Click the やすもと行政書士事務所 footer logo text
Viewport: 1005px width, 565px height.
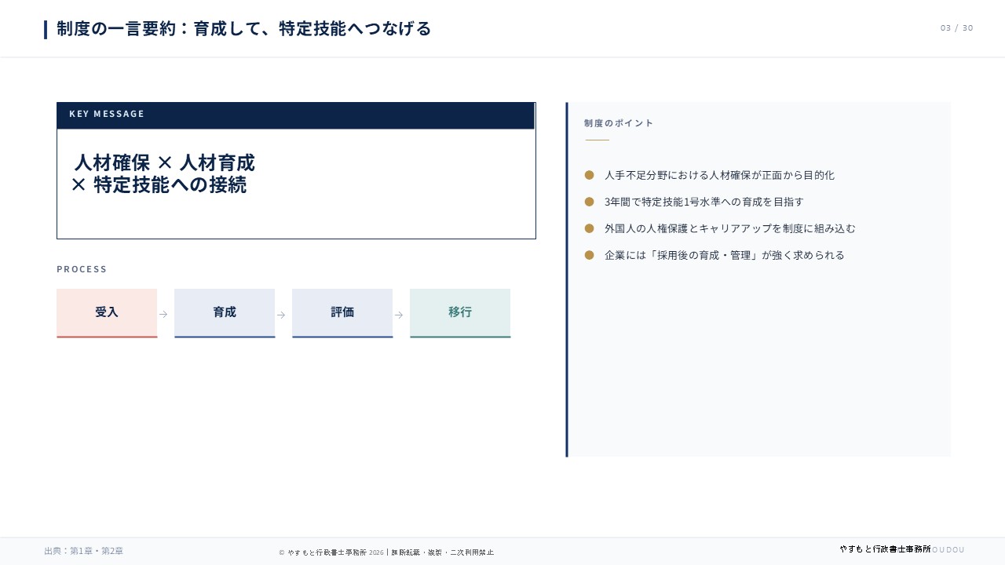[885, 549]
